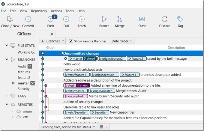Select commit 'Added readme as a description'

pos(121,80)
